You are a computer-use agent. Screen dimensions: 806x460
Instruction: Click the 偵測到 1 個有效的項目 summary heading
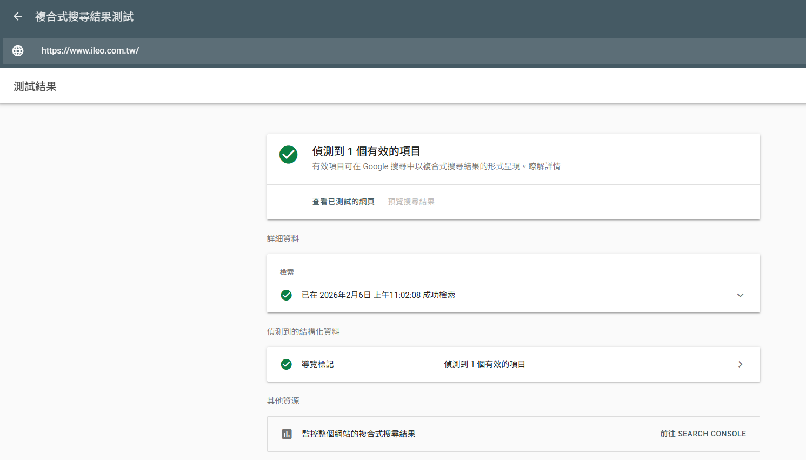coord(367,151)
